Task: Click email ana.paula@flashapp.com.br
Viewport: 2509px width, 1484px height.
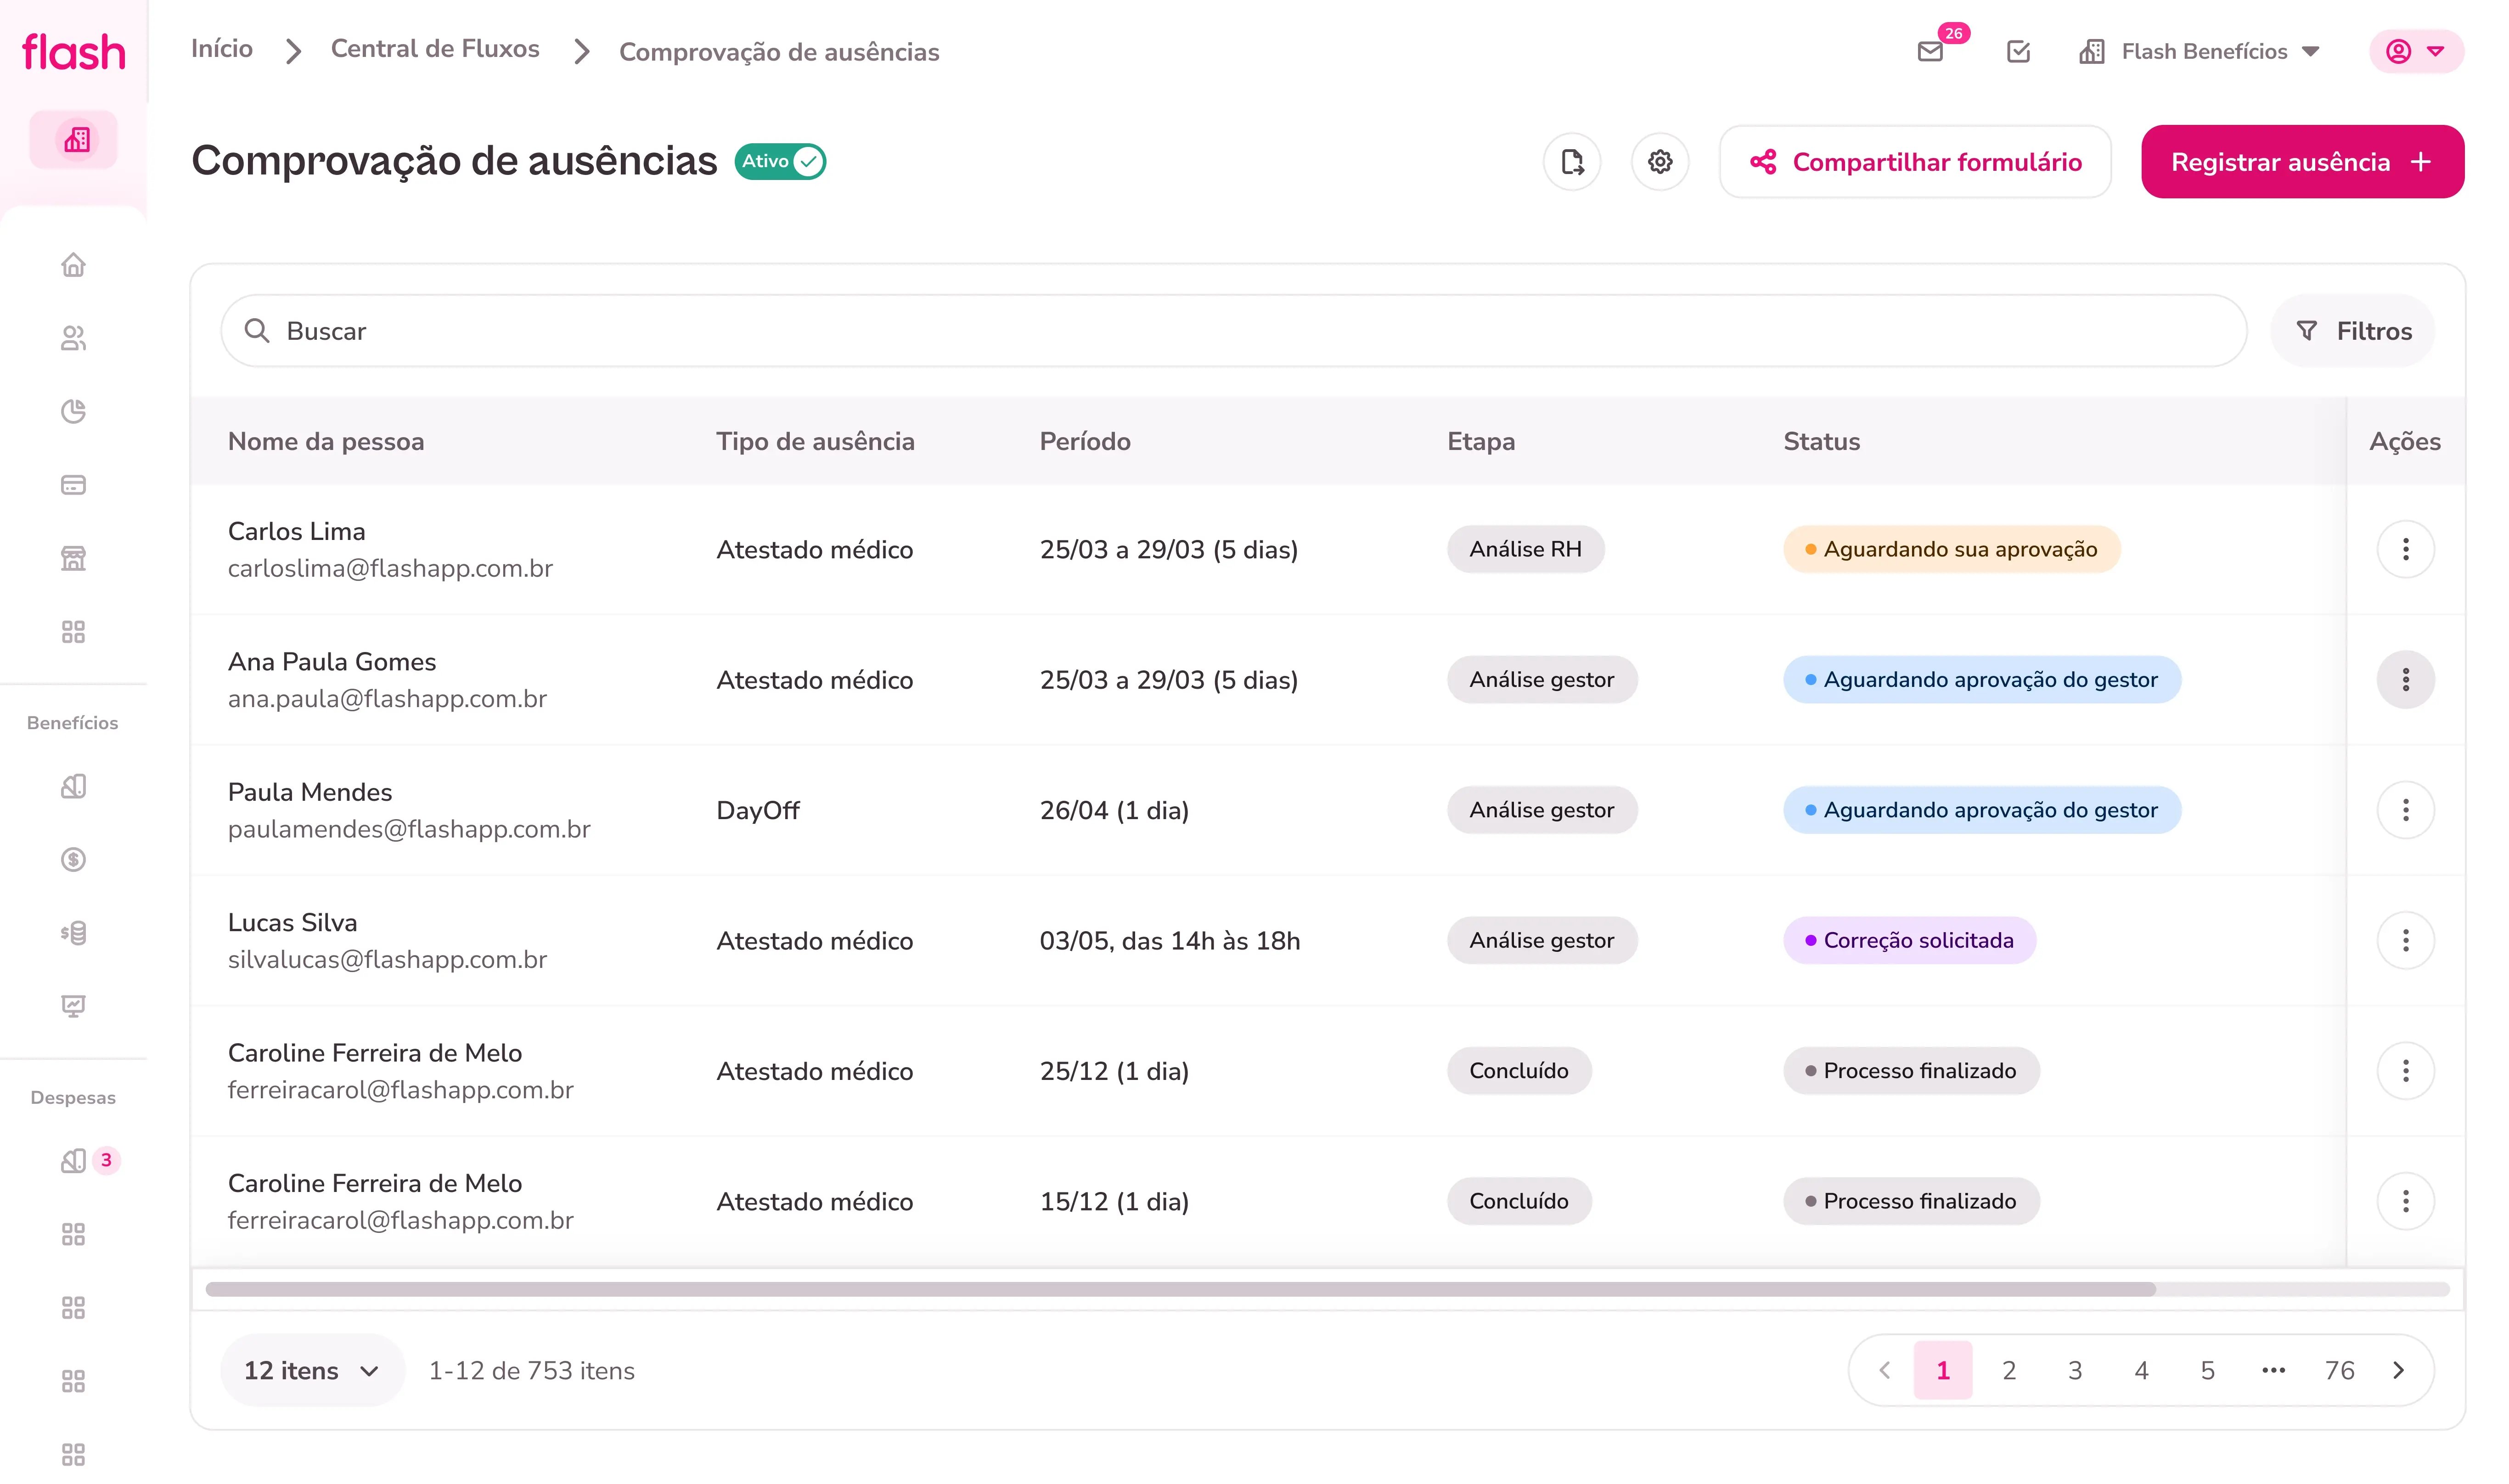Action: [x=387, y=698]
